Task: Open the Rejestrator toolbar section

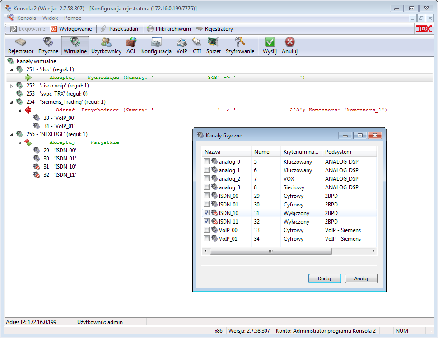Action: (21, 46)
